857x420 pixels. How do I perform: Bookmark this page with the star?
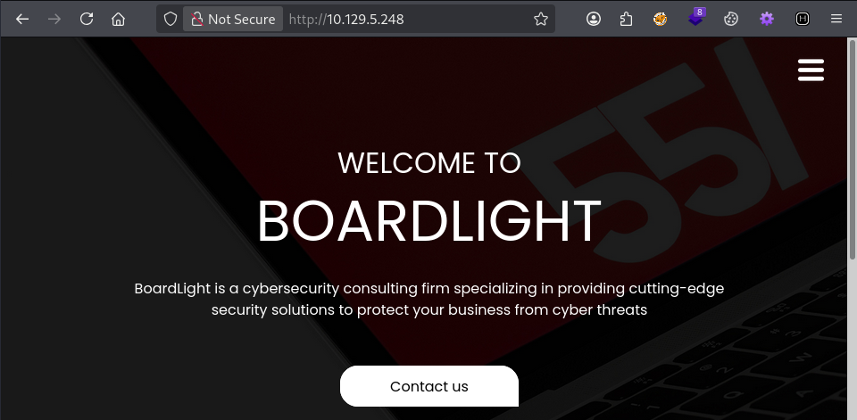coord(540,19)
